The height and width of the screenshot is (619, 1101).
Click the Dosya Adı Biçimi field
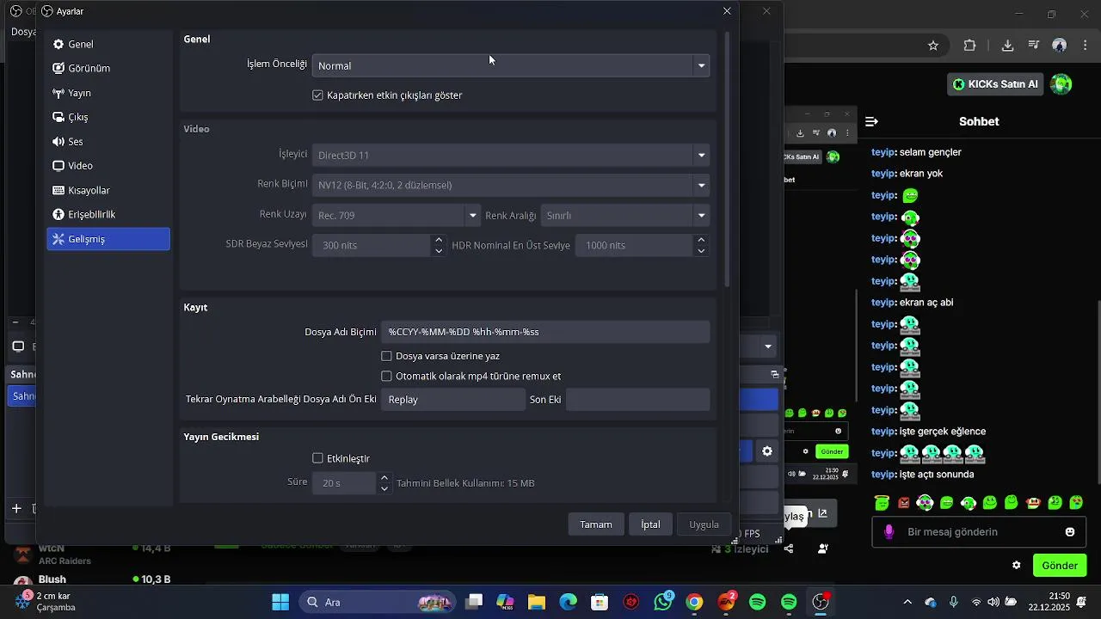545,332
